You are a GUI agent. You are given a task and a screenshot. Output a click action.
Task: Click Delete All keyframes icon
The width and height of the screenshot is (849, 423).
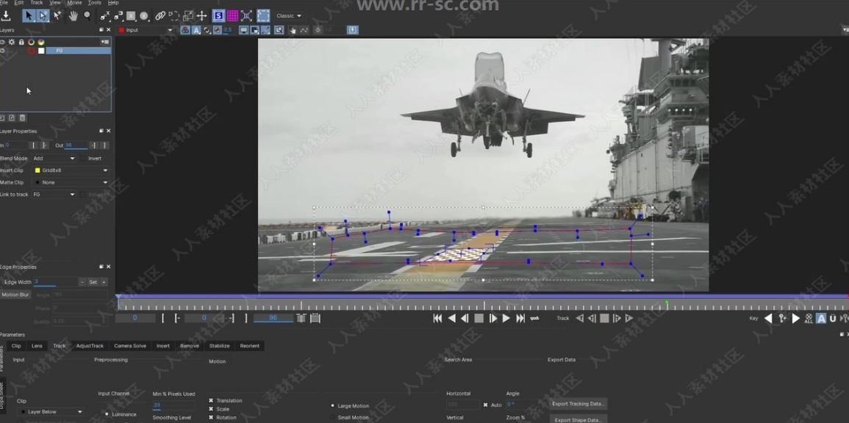click(x=809, y=319)
